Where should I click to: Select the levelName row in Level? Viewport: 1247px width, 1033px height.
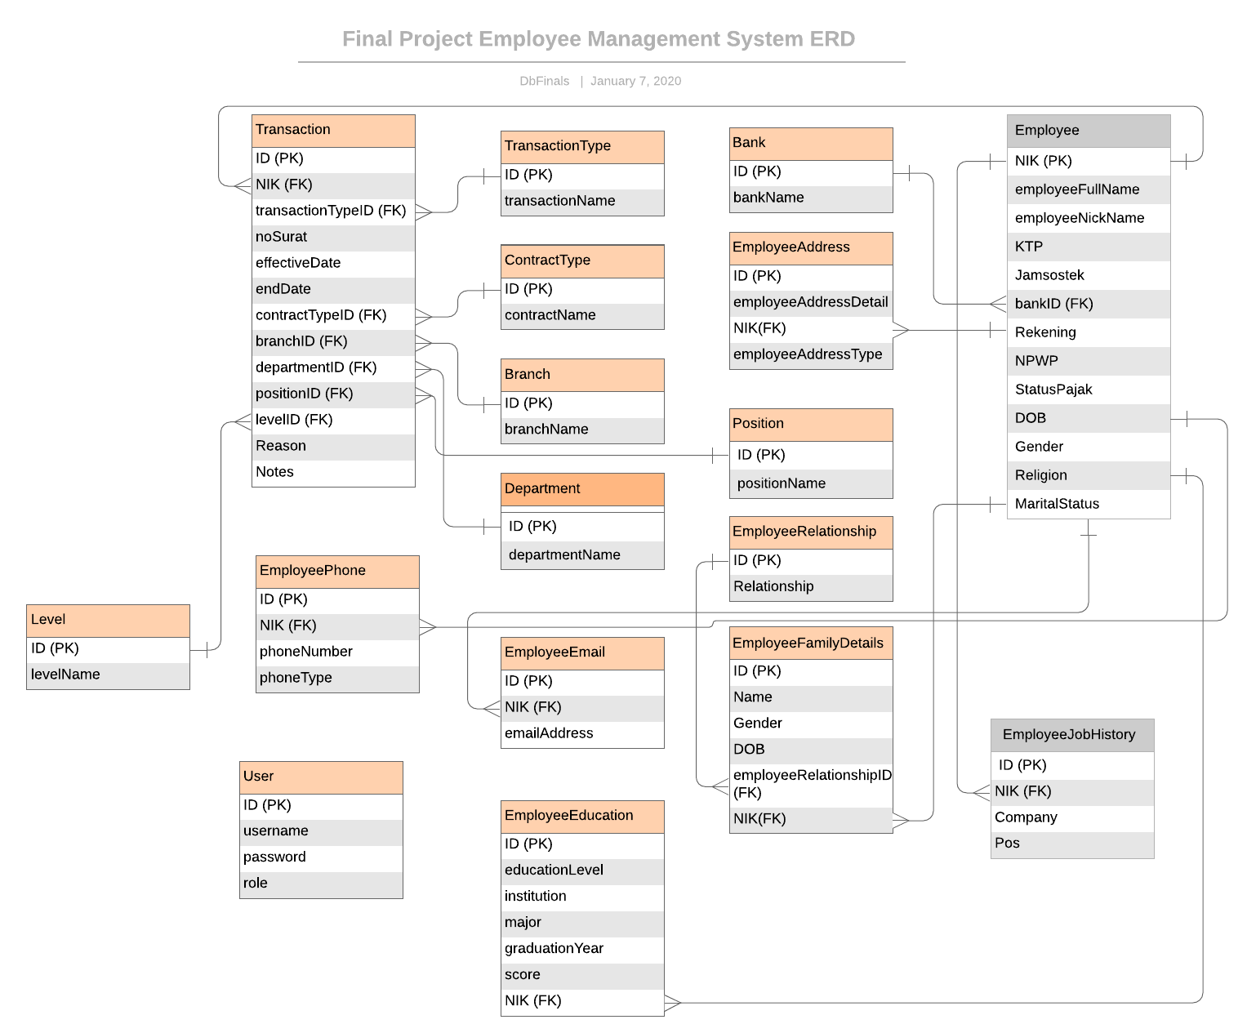point(108,675)
